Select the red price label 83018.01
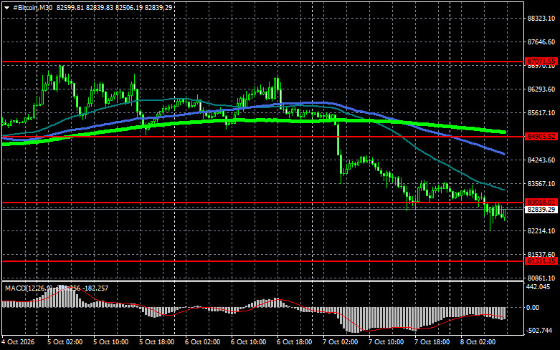The width and height of the screenshot is (560, 350). [x=541, y=203]
